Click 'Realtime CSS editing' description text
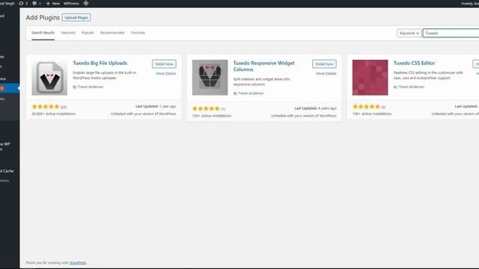This screenshot has width=479, height=269. [428, 75]
